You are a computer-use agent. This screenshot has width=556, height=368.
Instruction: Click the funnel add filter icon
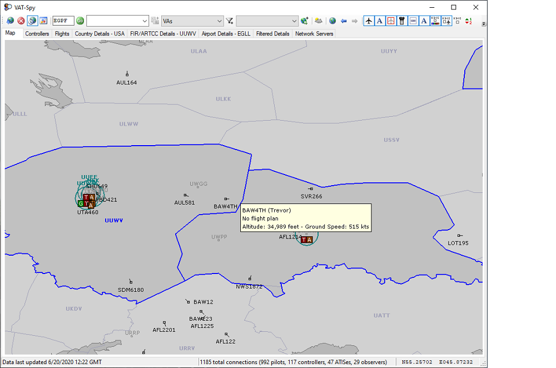coord(230,21)
